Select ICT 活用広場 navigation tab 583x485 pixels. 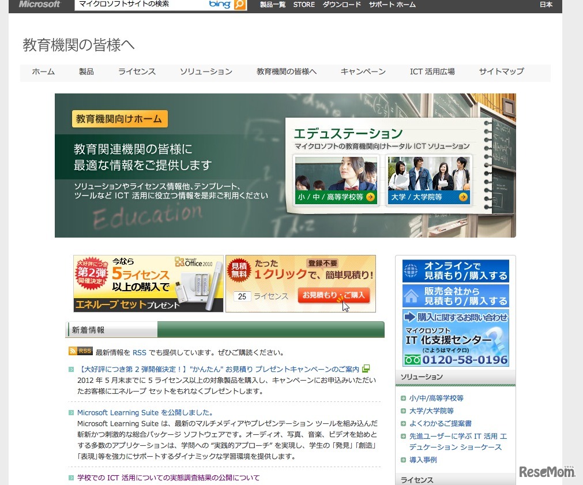(432, 72)
